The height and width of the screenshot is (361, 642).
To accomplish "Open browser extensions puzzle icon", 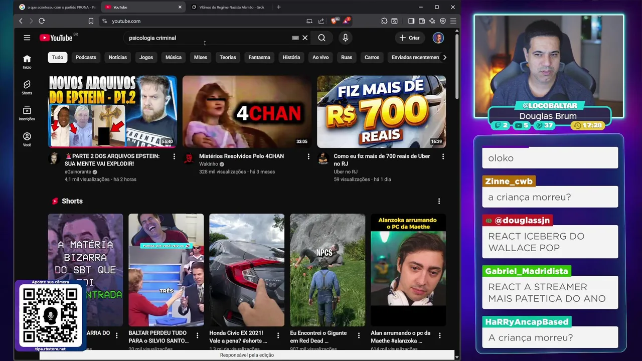I will [x=384, y=21].
